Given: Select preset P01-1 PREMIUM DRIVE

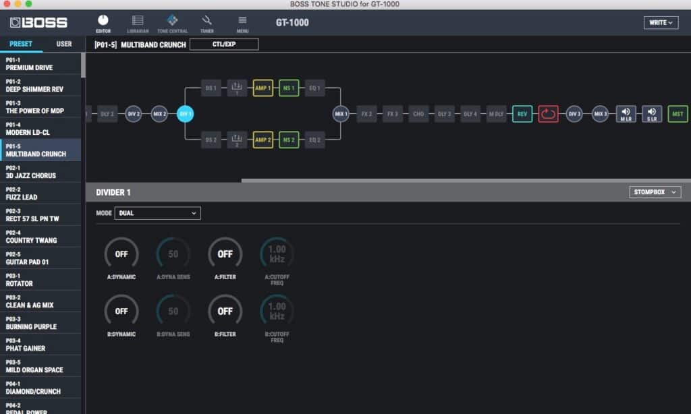Looking at the screenshot, I should tap(40, 64).
